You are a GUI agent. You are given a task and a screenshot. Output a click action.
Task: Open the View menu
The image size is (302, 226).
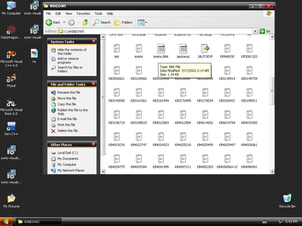69,14
